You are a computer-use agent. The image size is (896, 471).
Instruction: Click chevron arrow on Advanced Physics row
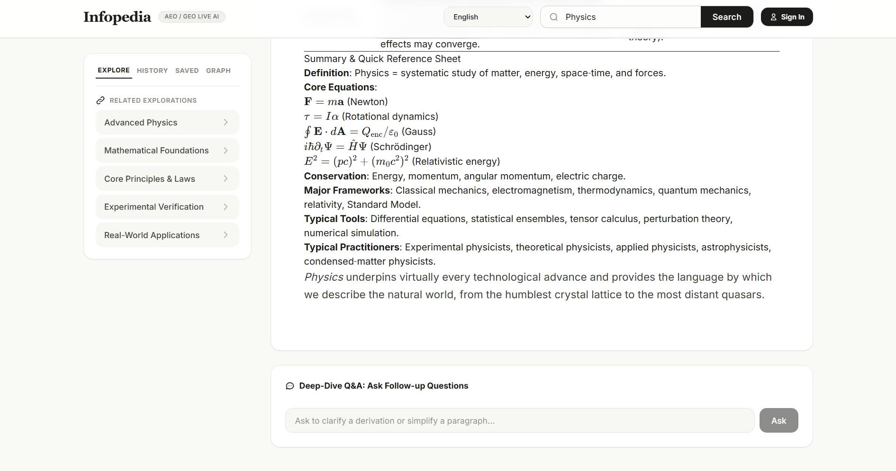click(x=226, y=122)
